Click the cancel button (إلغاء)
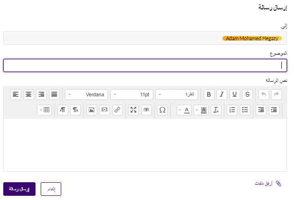Viewport: 294px width, 200px height. 51,189
